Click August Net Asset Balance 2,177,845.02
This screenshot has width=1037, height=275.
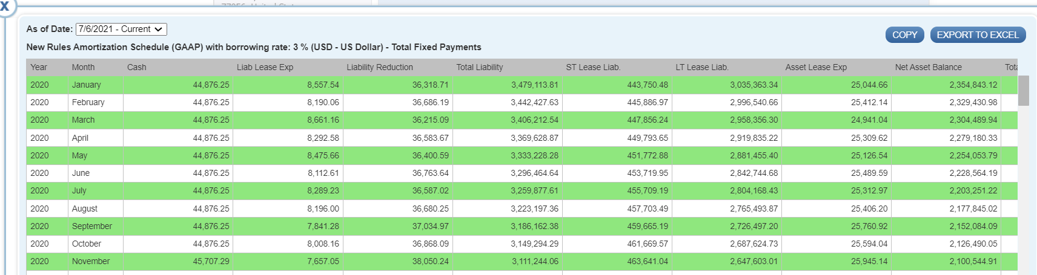tap(973, 209)
